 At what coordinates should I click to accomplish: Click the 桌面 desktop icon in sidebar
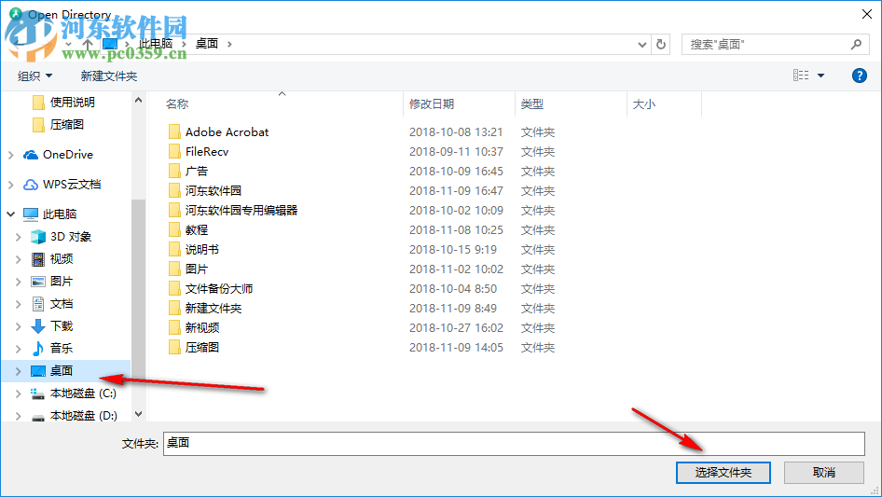click(x=37, y=371)
